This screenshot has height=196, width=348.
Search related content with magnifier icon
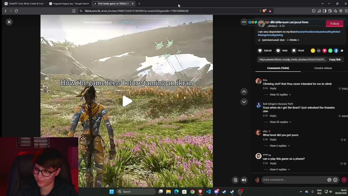(x=167, y=23)
